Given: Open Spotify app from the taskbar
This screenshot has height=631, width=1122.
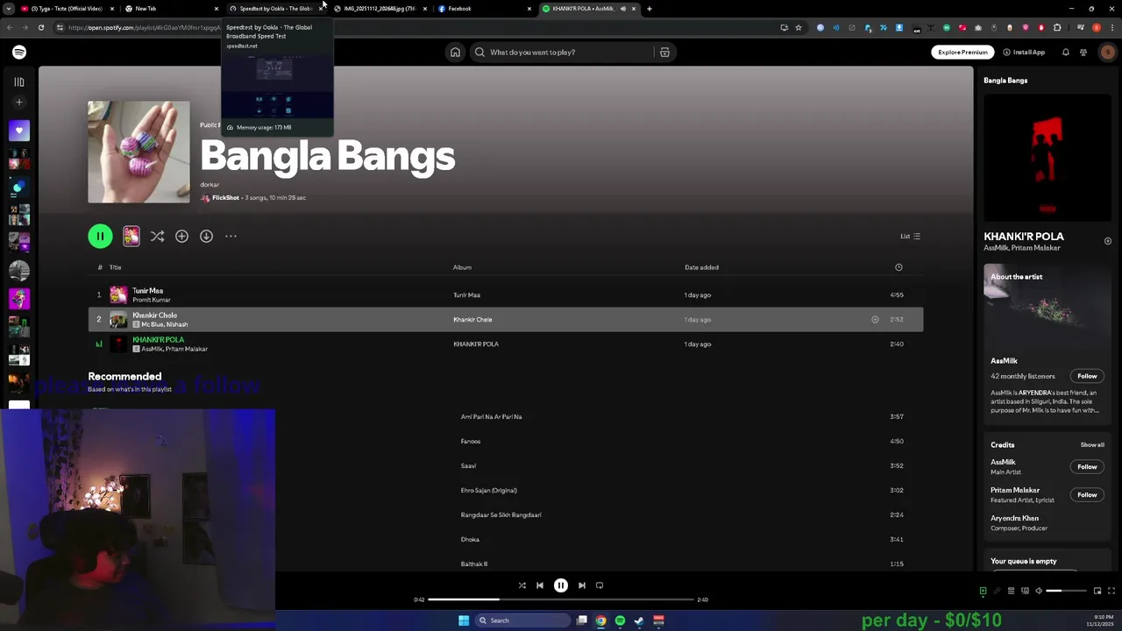Looking at the screenshot, I should 620,620.
